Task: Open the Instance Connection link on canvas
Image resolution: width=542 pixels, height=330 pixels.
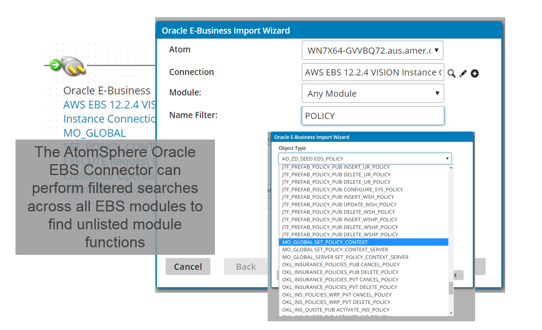Action: coord(110,119)
